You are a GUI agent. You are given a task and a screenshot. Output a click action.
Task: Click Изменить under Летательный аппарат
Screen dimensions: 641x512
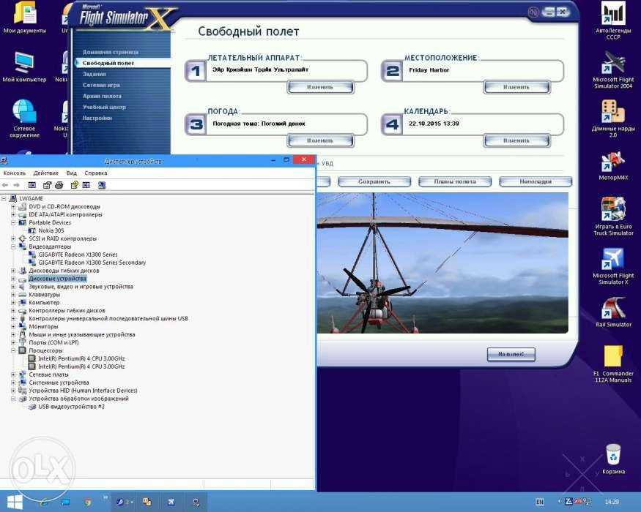[320, 87]
